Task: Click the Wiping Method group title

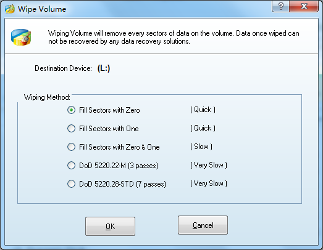Action: (x=47, y=97)
